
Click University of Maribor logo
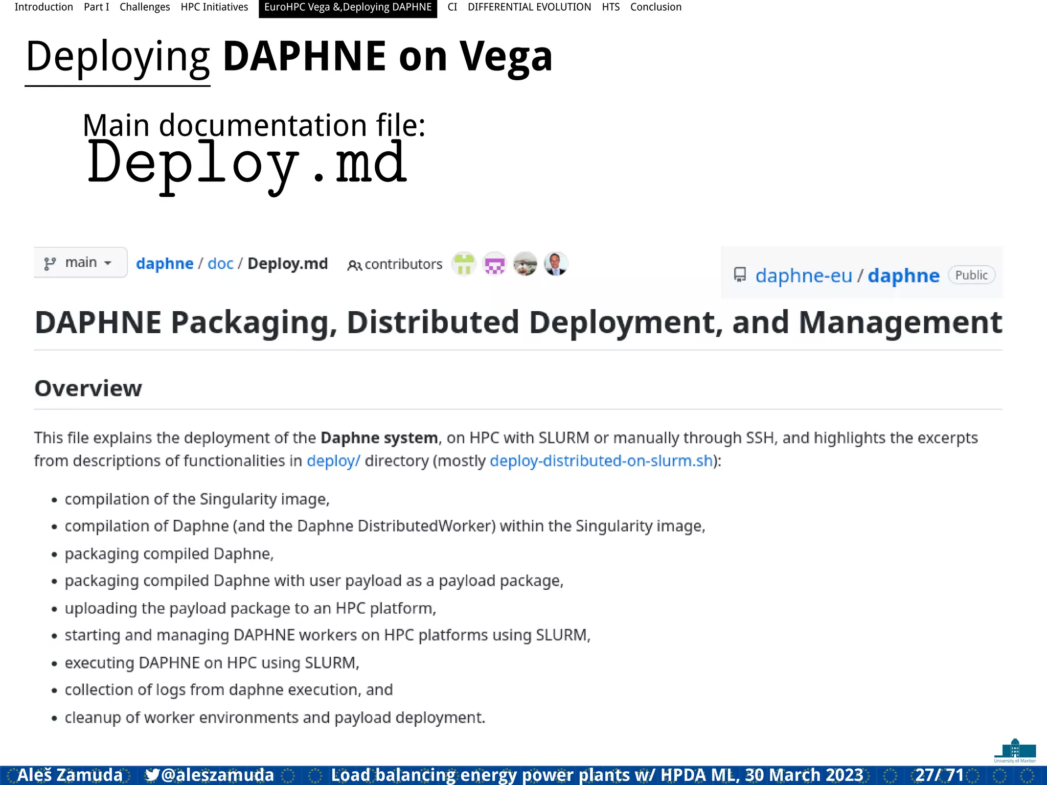1015,751
